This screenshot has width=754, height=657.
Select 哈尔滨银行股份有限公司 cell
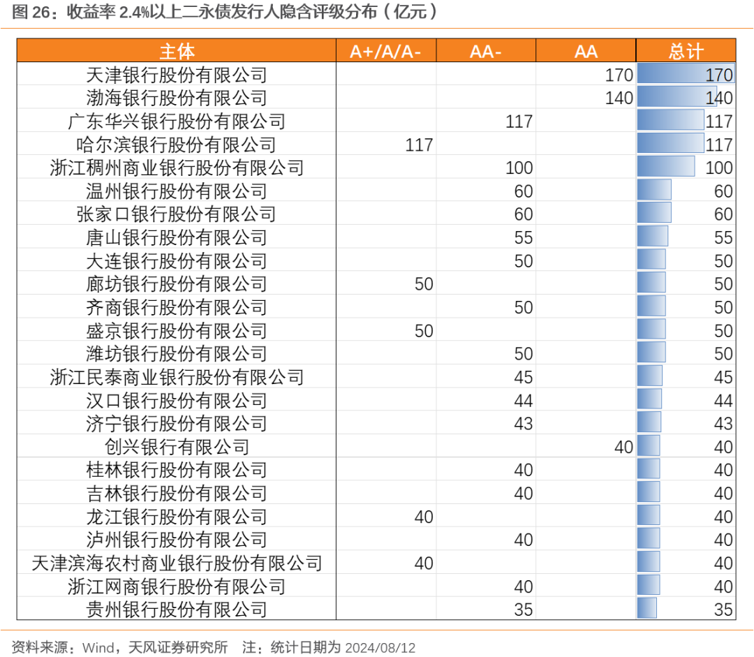177,145
